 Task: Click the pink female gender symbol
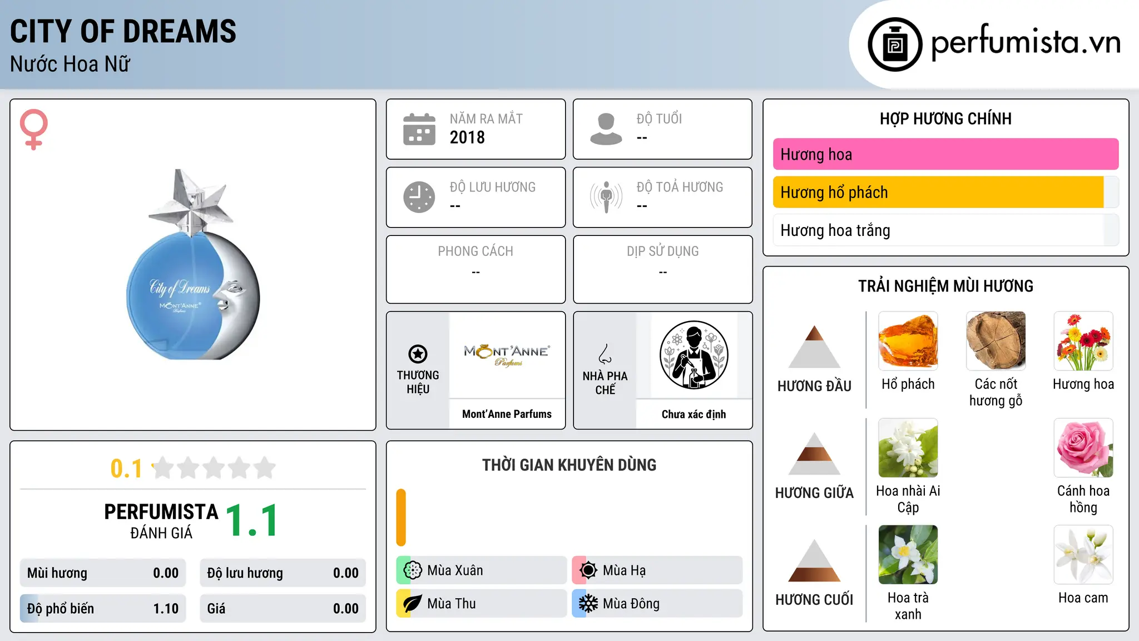[34, 130]
